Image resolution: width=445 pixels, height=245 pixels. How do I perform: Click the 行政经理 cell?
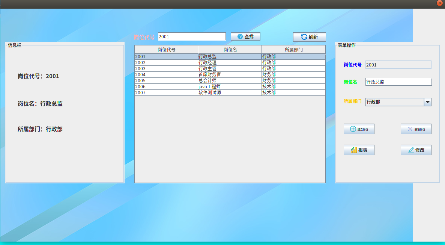tap(230, 62)
